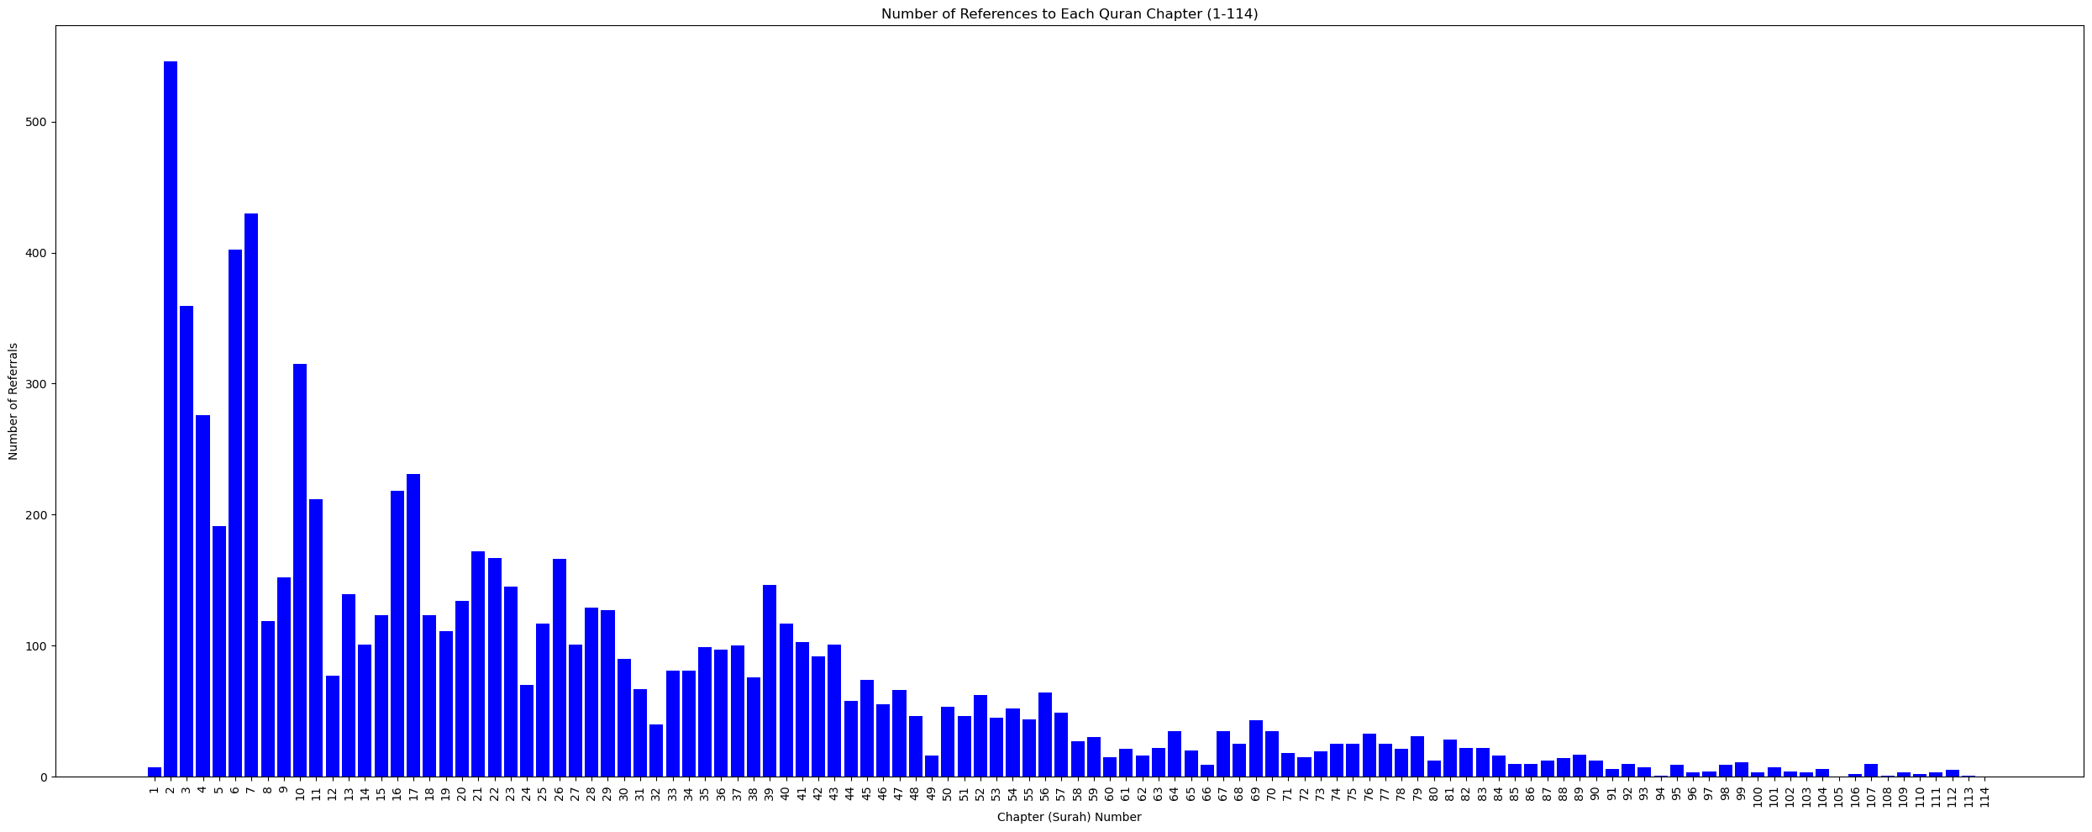Screen dimensions: 2092x832
Task: Click the tallest bar for chapter 2
Action: tap(171, 420)
